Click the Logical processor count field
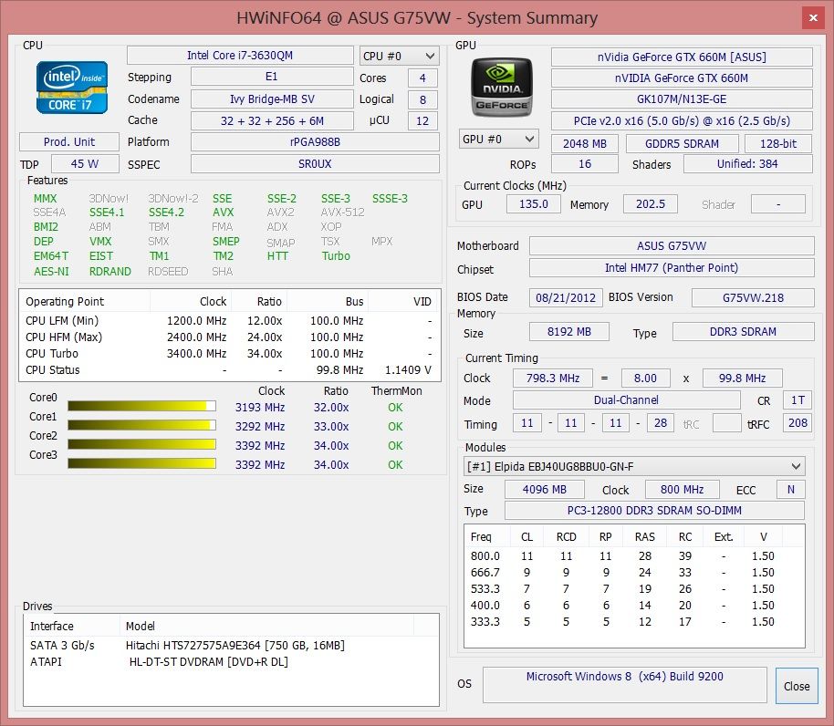Screen dimensions: 834x726 422,99
